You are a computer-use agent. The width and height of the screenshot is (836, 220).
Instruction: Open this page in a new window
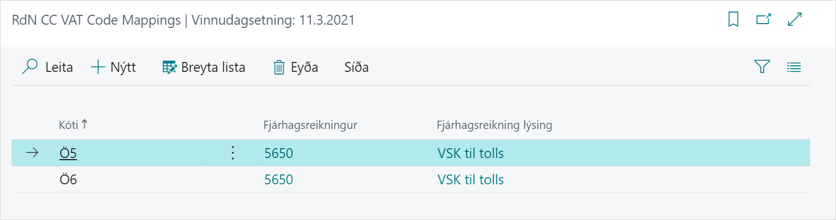(x=763, y=20)
